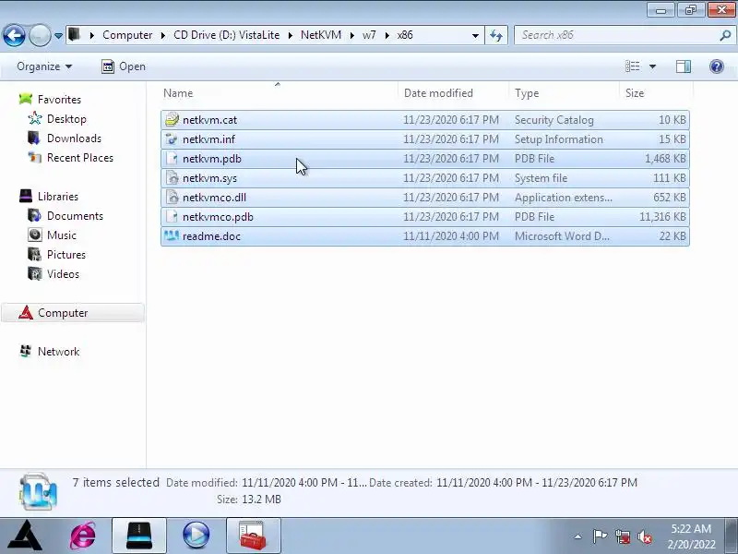Click the w7 breadcrumb segment

pos(369,35)
